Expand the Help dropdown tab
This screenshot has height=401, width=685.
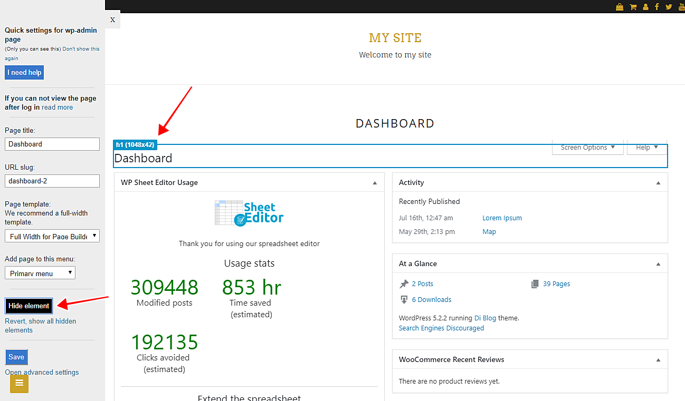(647, 148)
